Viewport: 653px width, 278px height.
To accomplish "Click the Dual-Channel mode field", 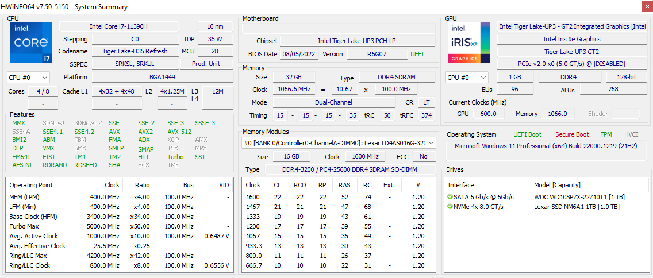I will coord(334,102).
